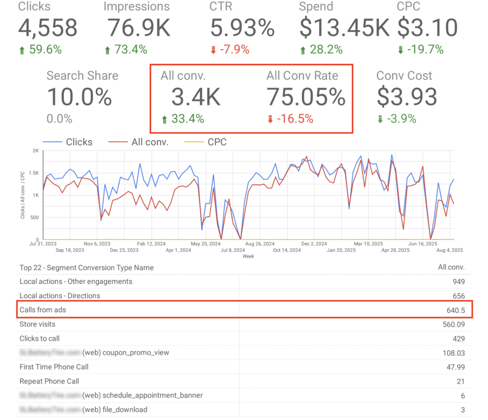Click the Local actions - Directions row
The image size is (488, 420).
[244, 296]
